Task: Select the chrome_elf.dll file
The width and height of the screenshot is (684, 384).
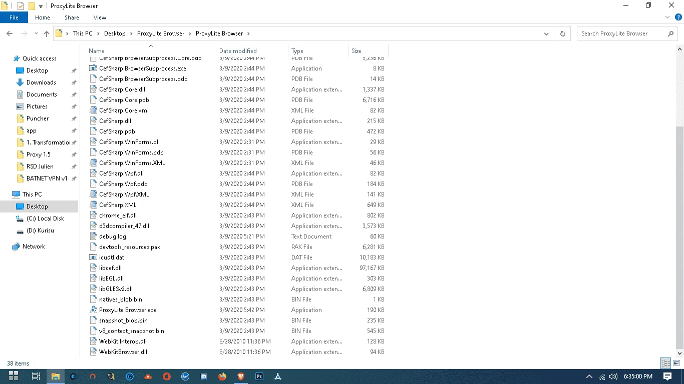Action: click(x=118, y=215)
